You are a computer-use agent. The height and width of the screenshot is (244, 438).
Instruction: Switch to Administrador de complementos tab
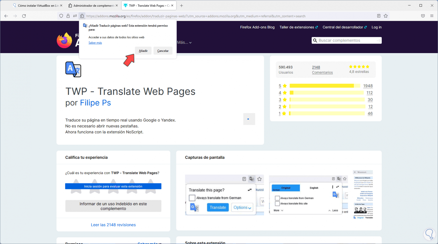click(93, 6)
